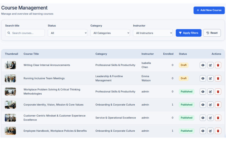
Task: Open the All Categories dropdown
Action: pyautogui.click(x=110, y=33)
